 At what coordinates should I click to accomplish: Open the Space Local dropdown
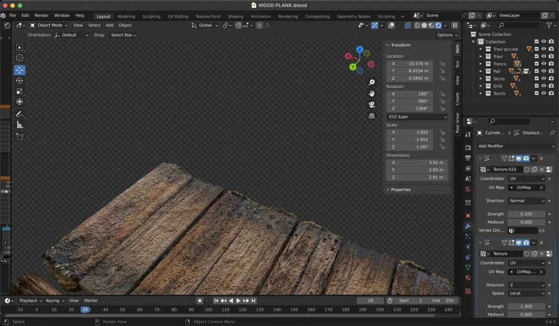pos(526,293)
